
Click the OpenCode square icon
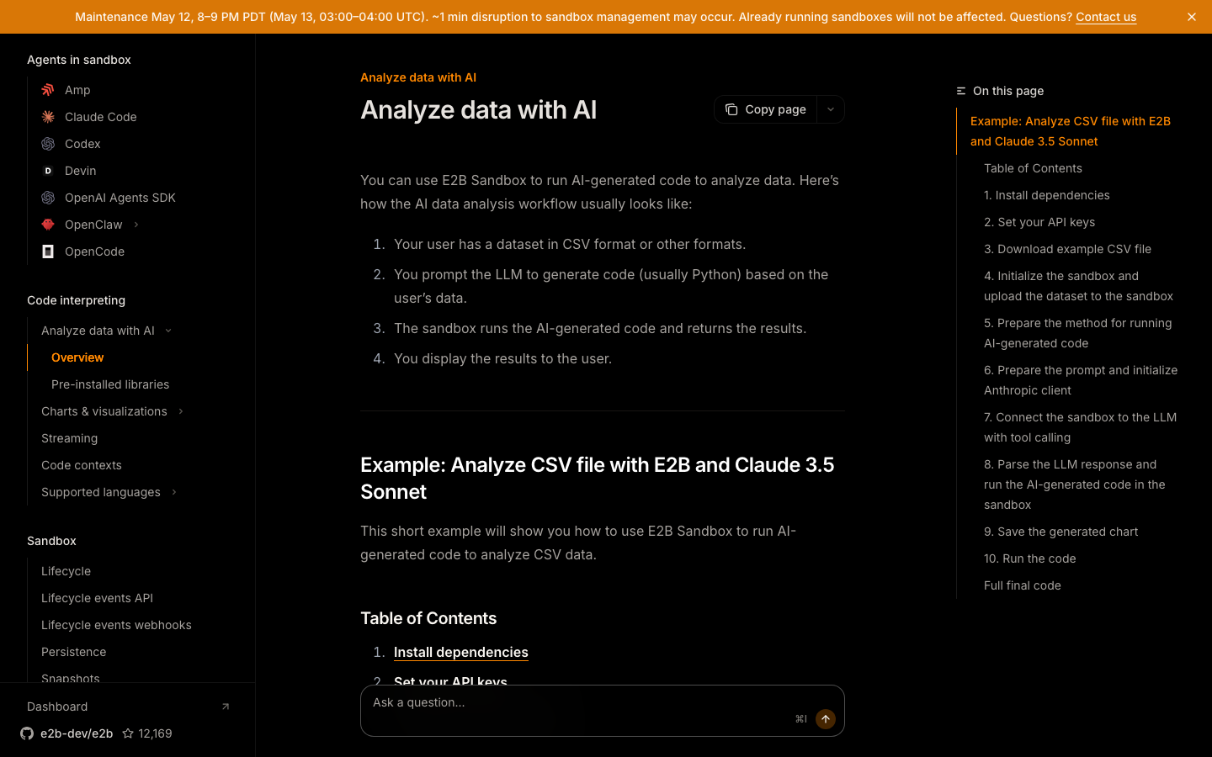(x=48, y=251)
